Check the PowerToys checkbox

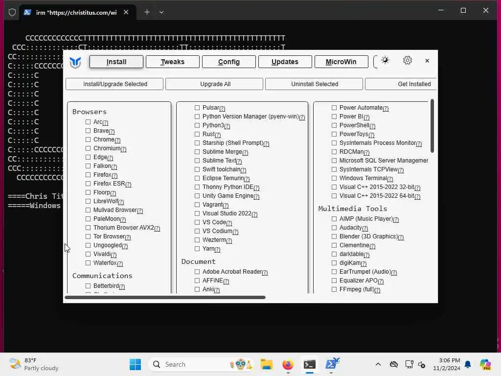[x=334, y=134]
